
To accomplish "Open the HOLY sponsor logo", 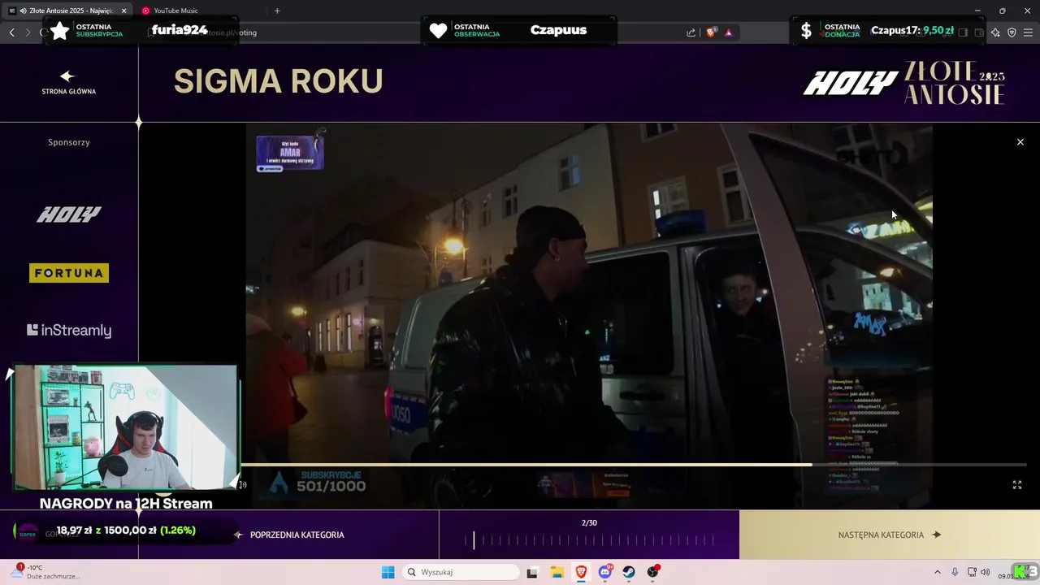I will (69, 214).
